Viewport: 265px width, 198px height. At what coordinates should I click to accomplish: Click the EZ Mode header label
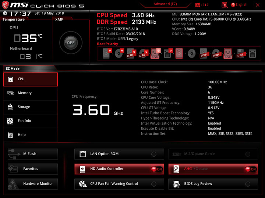[x=13, y=69]
